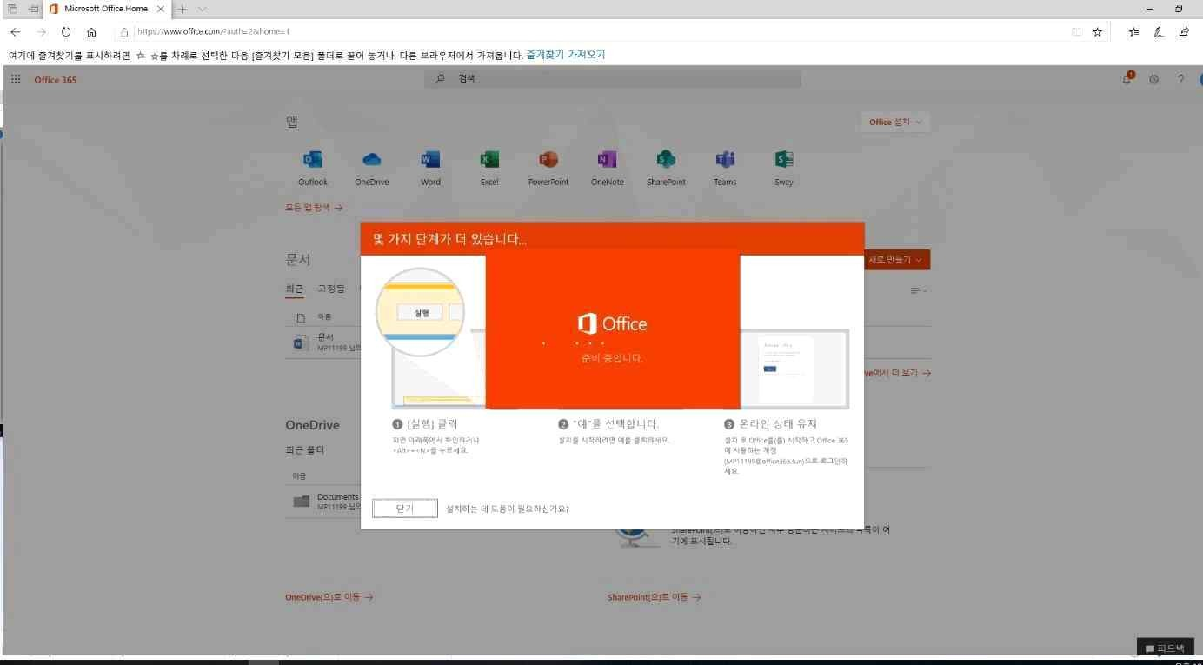Open the browser favorites hub icon
1203x665 pixels.
coord(1133,31)
